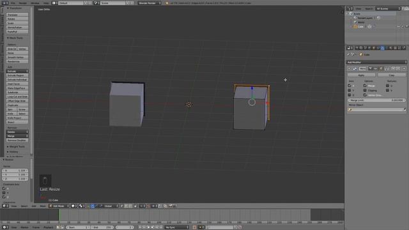The image size is (409, 230).
Task: Select the Modifiers wrench tab icon in Properties
Action: pyautogui.click(x=382, y=48)
